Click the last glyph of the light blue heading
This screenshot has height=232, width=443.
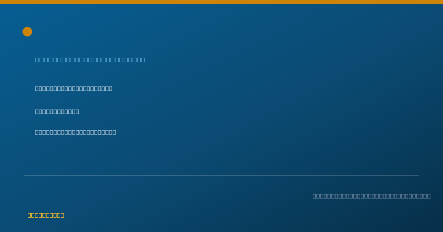[143, 60]
